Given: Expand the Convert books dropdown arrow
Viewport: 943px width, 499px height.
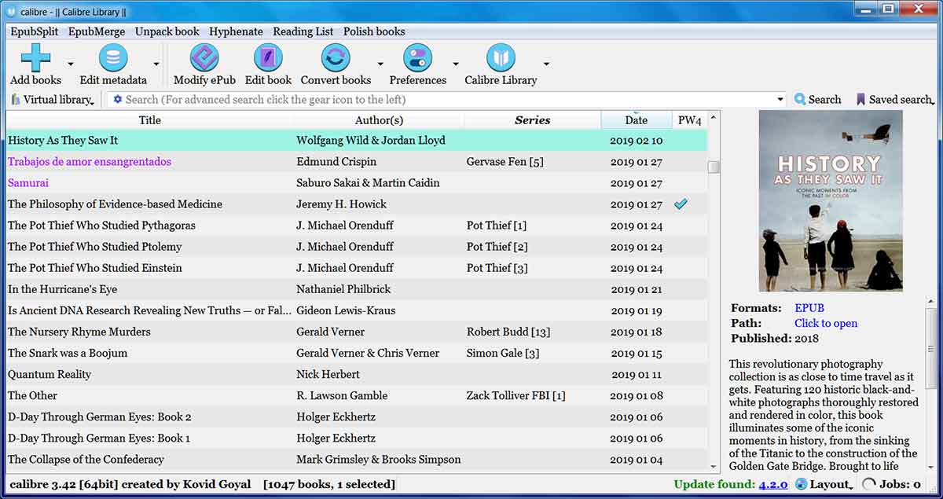Looking at the screenshot, I should (x=380, y=64).
